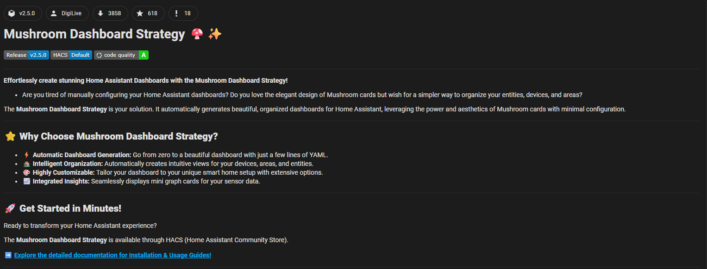Screen dimensions: 707x269
Task: Open the Installation & Usage Guides documentation link
Action: pyautogui.click(x=113, y=255)
